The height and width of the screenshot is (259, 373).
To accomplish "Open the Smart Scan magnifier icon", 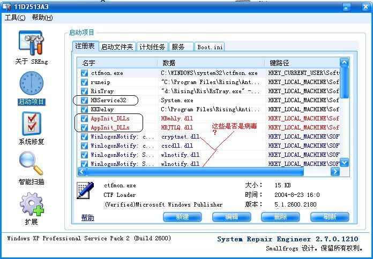I will [x=31, y=163].
